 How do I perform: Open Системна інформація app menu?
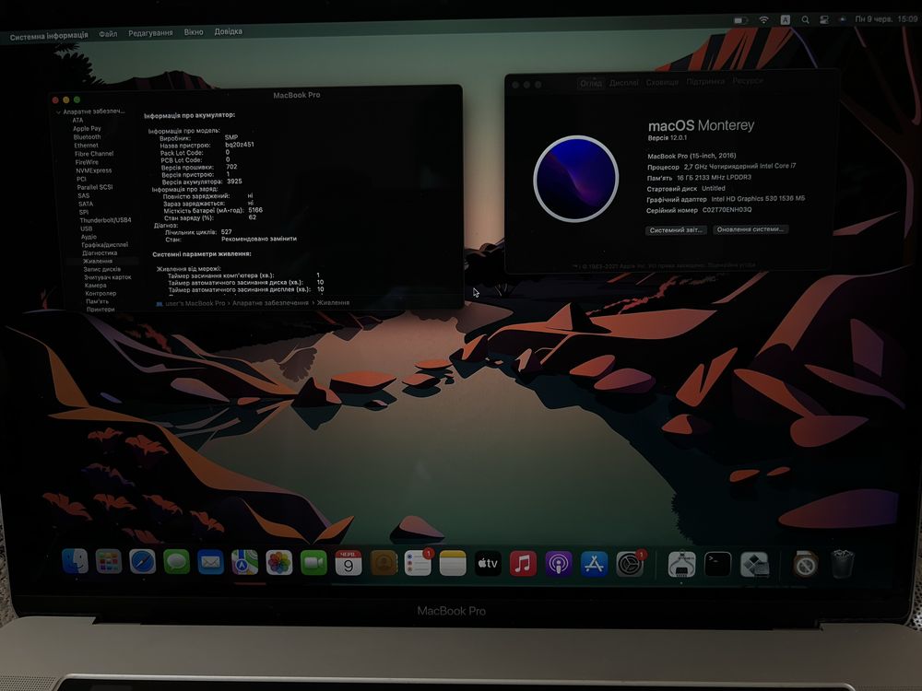tap(49, 36)
